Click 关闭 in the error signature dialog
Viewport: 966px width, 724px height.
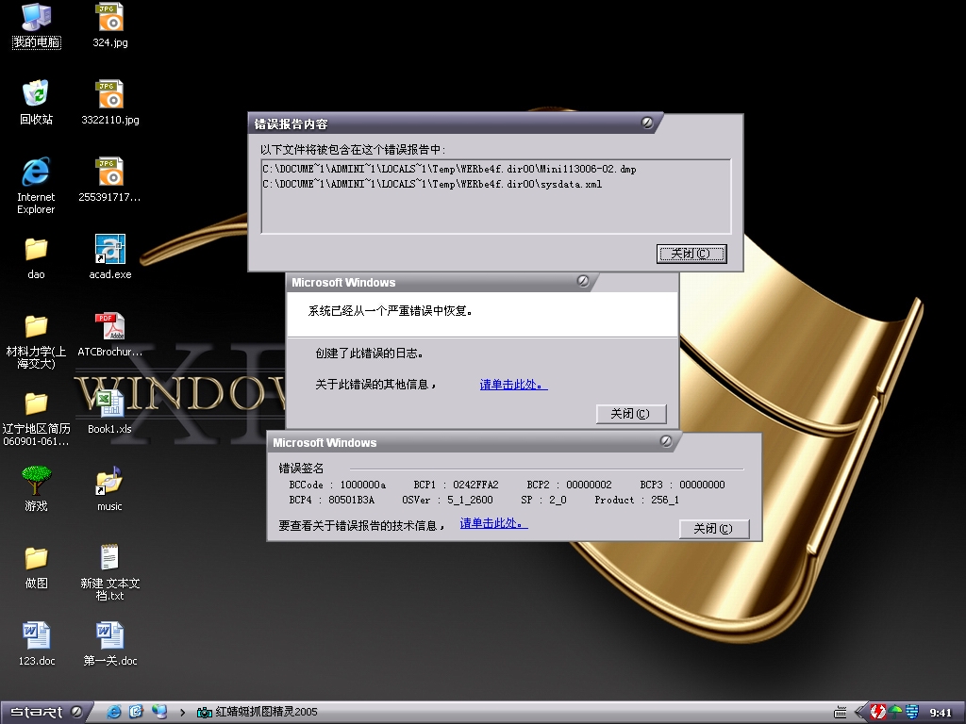click(713, 529)
